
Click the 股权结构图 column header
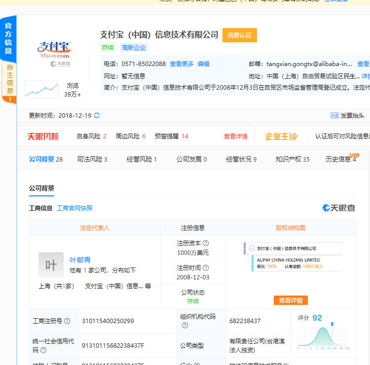pos(291,228)
